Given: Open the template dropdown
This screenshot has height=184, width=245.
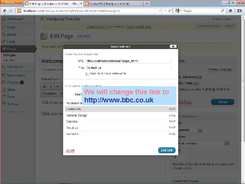Looking at the screenshot, I should click(227, 144).
